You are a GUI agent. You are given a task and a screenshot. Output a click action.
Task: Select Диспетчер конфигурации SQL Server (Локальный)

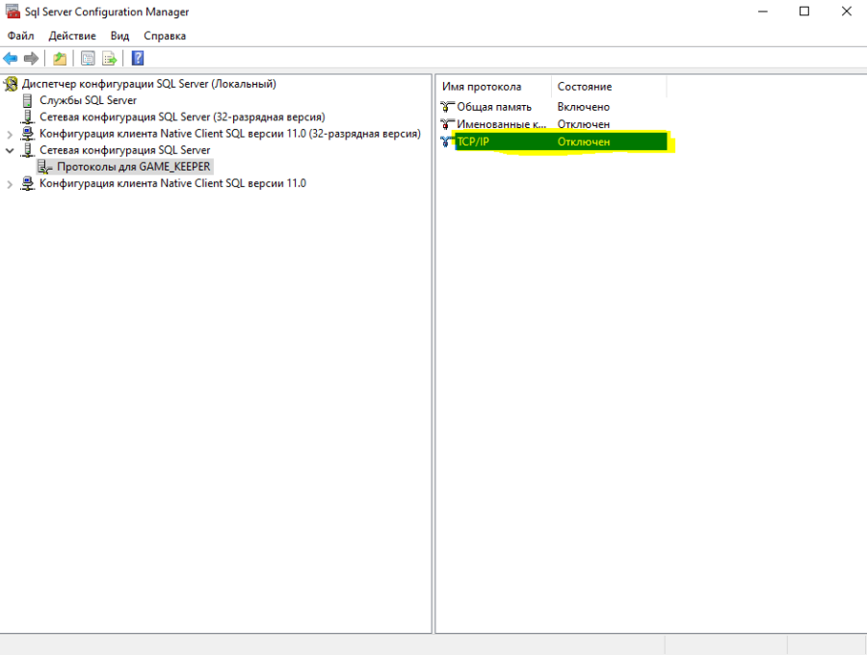tap(148, 84)
